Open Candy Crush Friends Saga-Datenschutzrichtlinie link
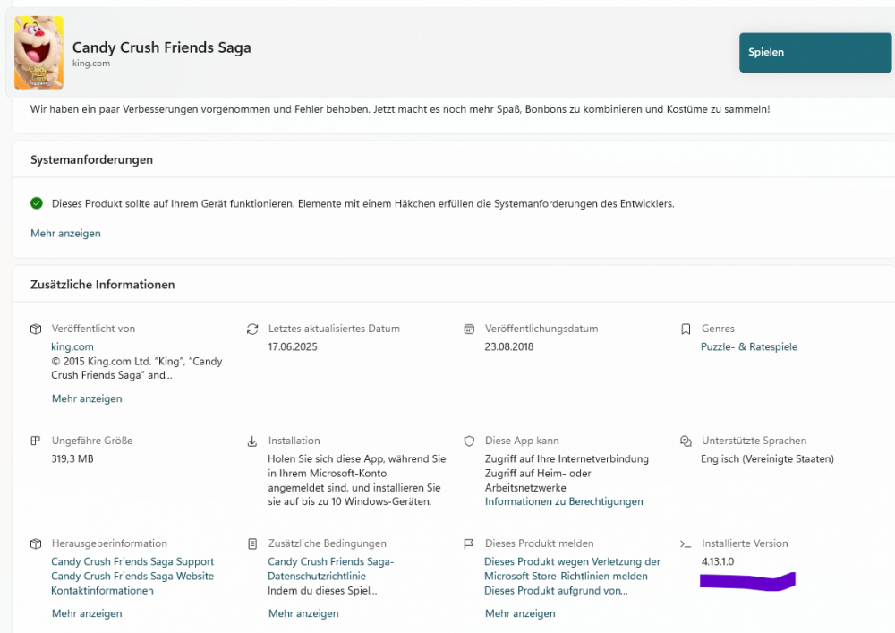 click(x=330, y=569)
